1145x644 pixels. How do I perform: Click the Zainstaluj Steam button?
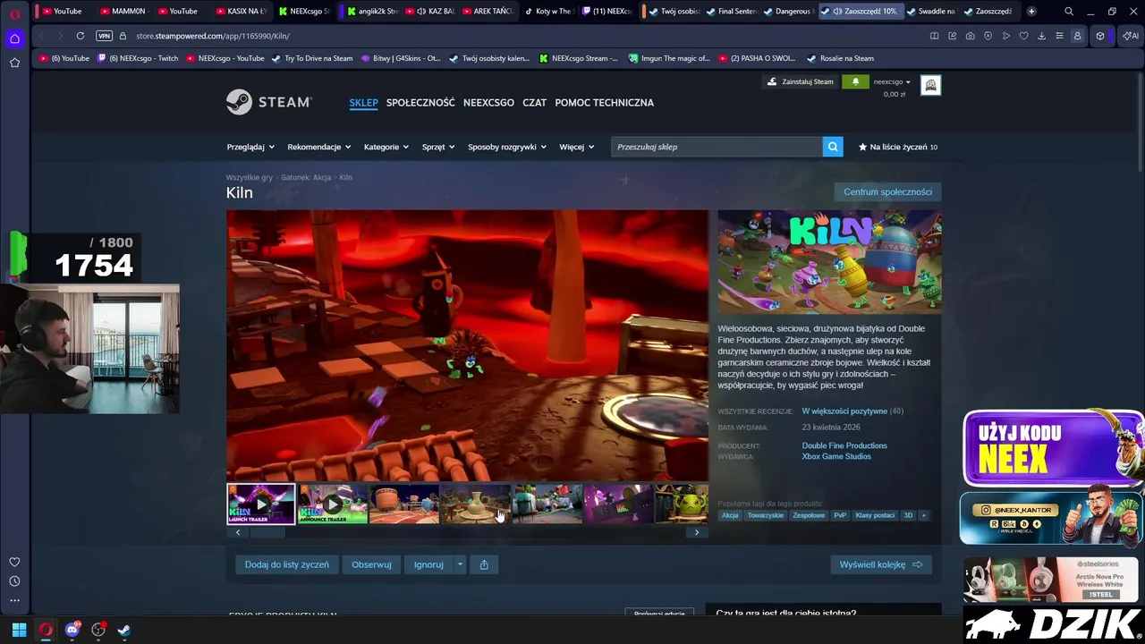pos(801,81)
